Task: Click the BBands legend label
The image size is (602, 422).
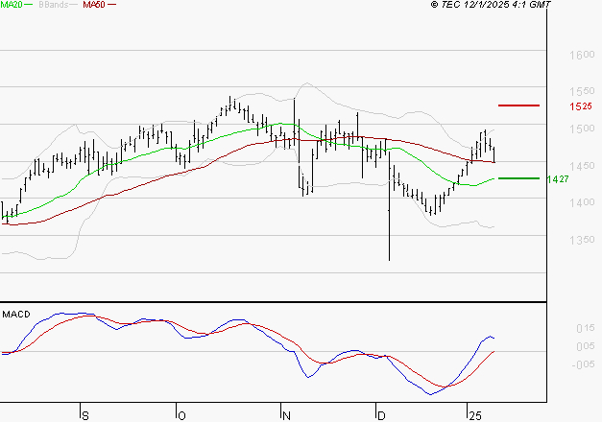Action: click(54, 6)
